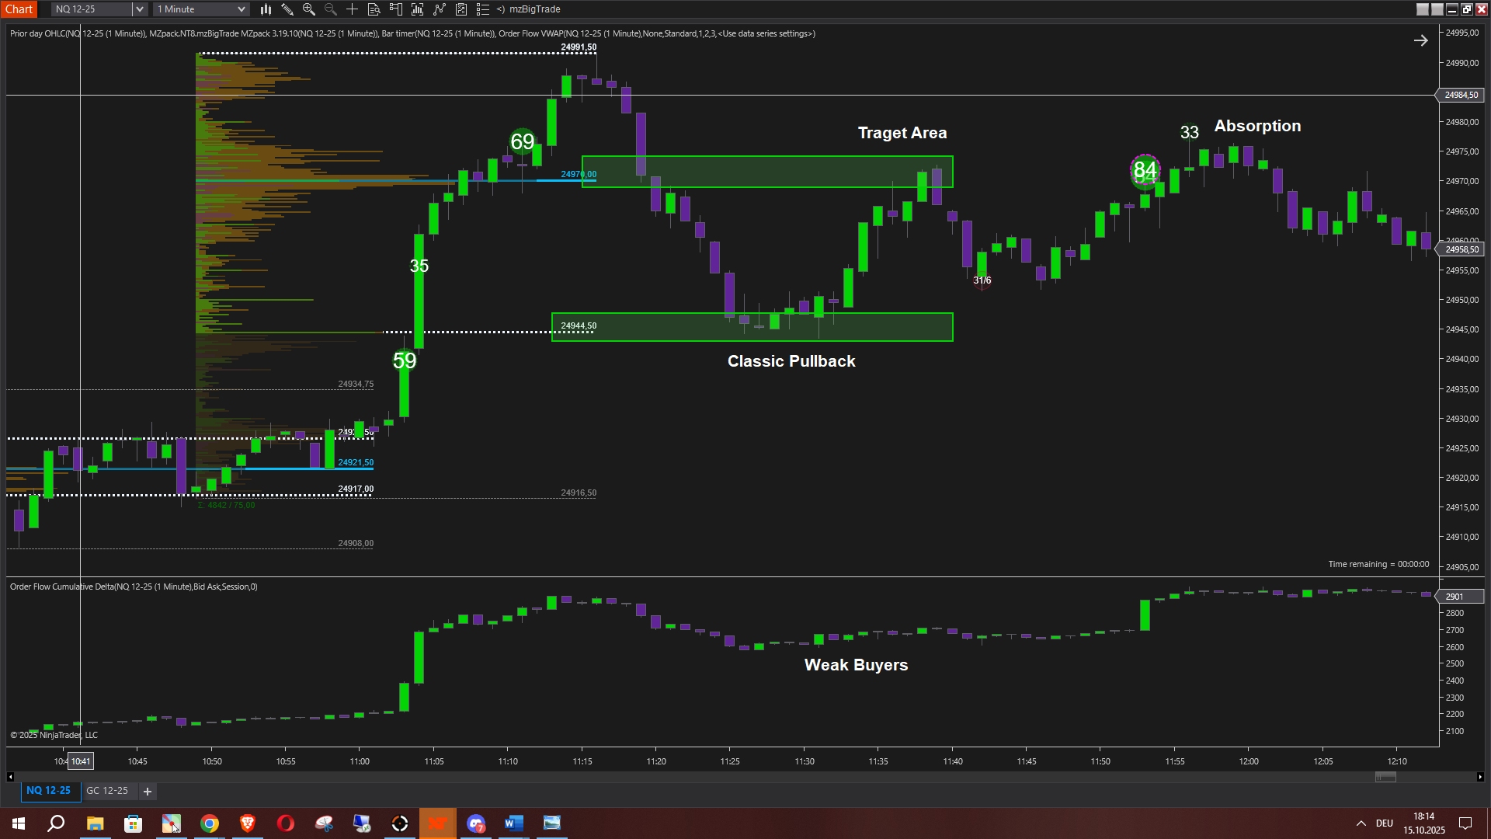Screen dimensions: 1491x839
Task: Open the Data Box icon
Action: [x=374, y=9]
